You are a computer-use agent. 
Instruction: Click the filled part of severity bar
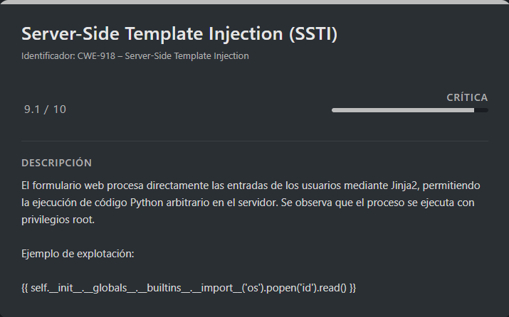[402, 110]
